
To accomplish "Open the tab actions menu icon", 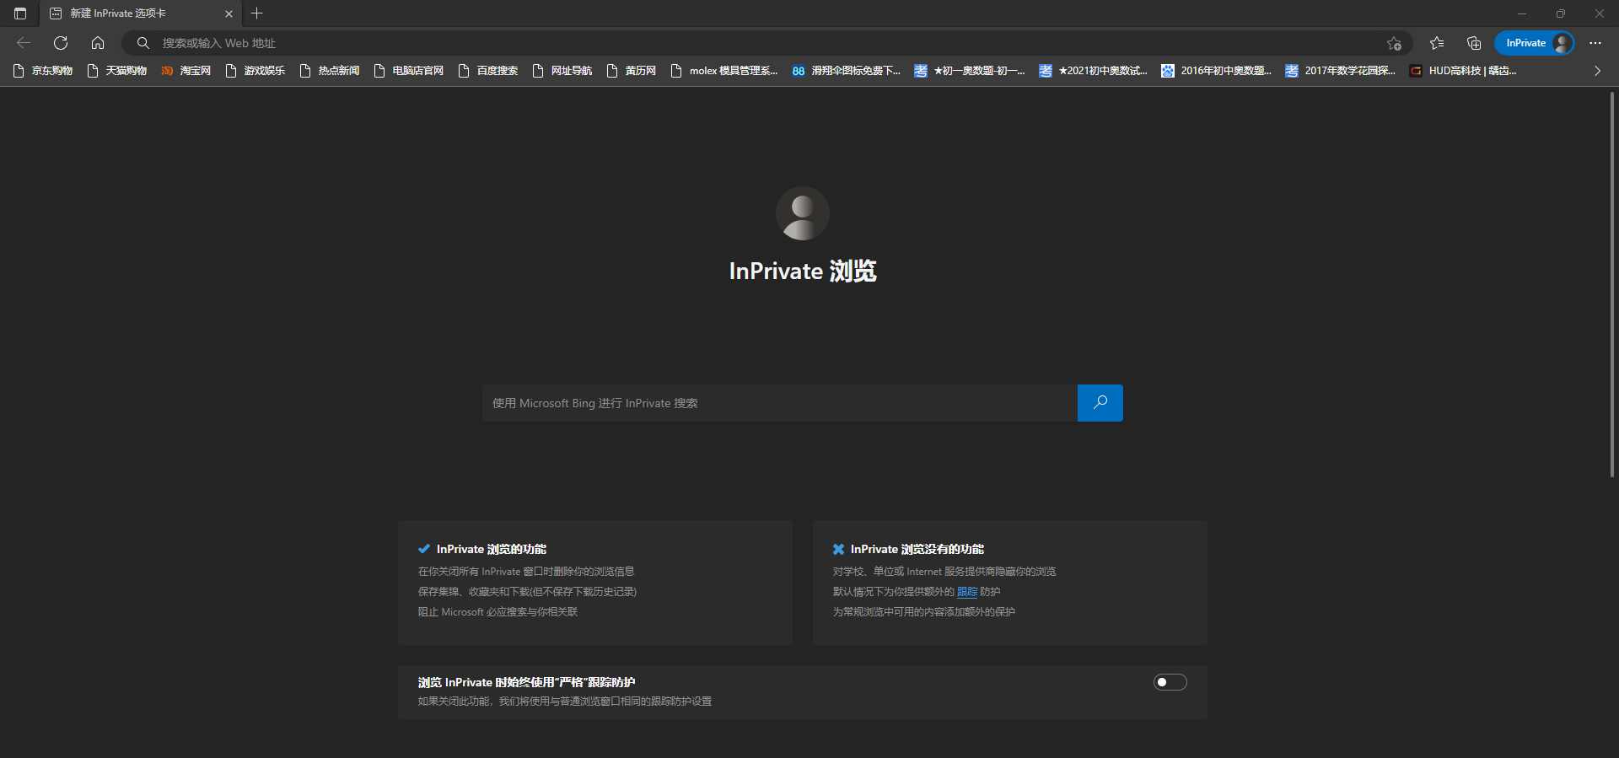I will (20, 13).
